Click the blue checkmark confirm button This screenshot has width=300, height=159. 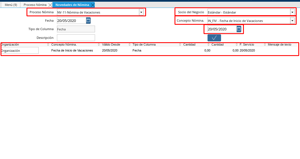pyautogui.click(x=214, y=38)
